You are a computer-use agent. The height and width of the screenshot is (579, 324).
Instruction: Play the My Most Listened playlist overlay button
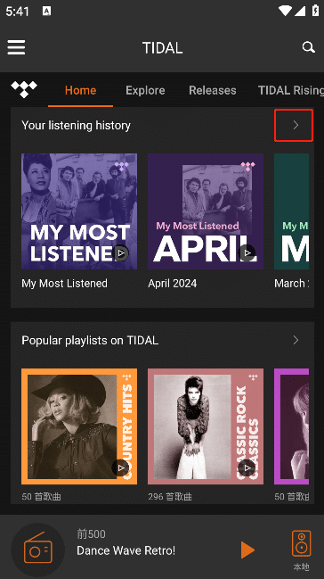pos(121,253)
